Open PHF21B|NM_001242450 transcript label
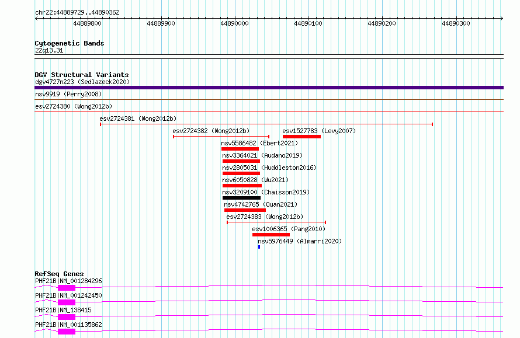This screenshot has height=338, width=520. click(68, 295)
